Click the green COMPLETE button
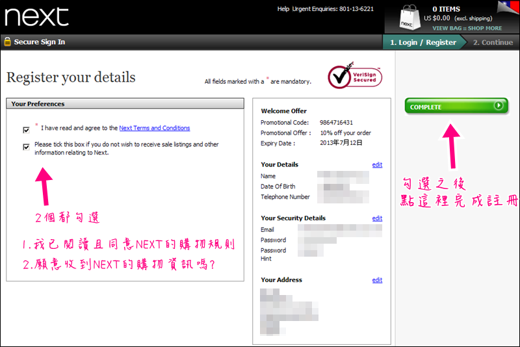 (456, 106)
